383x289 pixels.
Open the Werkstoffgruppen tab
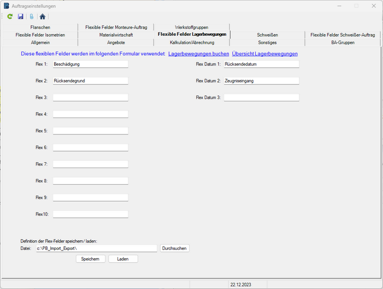point(192,27)
